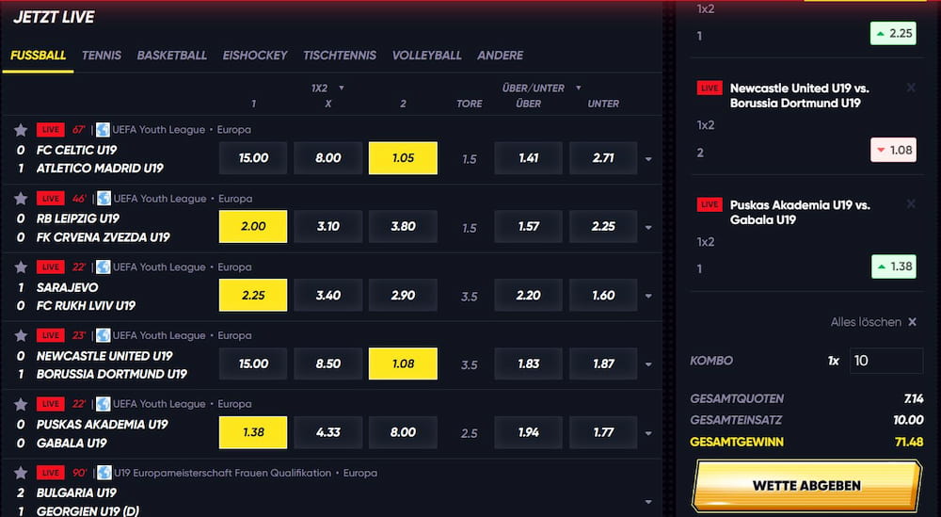Viewport: 941px width, 517px height.
Task: Open the 1X2 market dropdown
Action: coord(327,89)
